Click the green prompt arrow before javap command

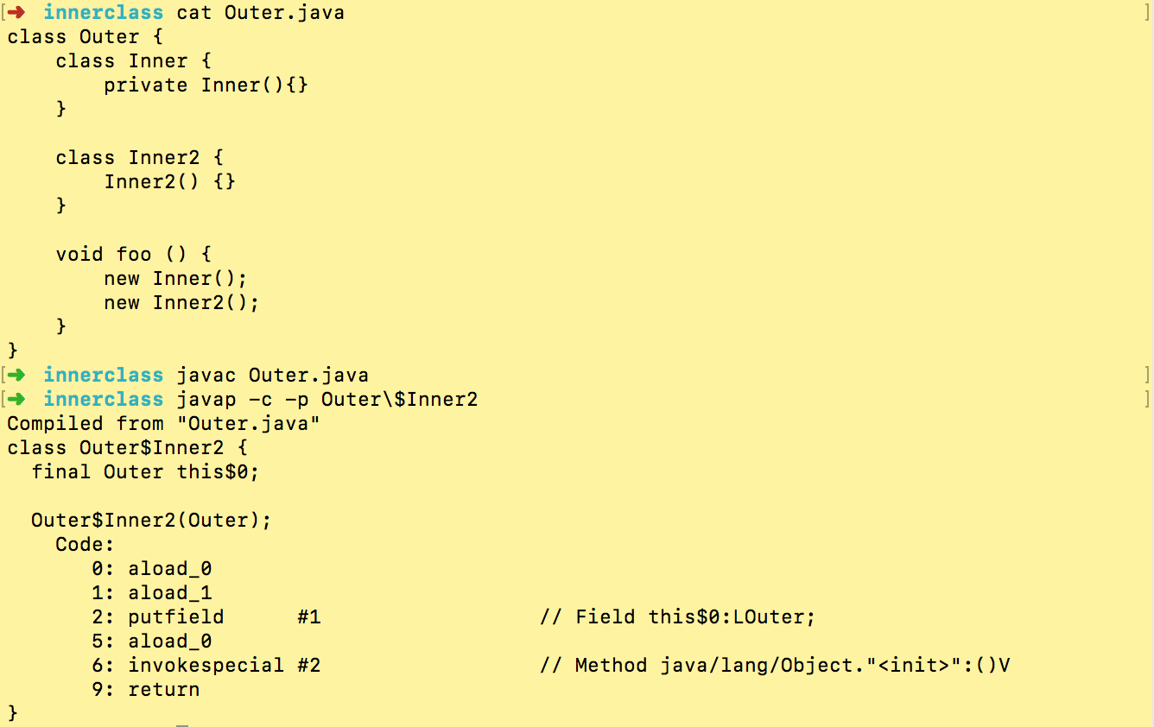point(15,399)
